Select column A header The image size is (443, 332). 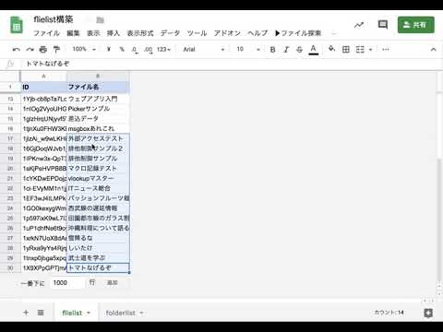click(43, 76)
